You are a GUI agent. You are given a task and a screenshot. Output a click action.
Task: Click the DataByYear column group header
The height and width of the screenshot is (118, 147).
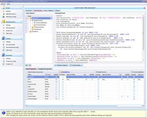tap(77, 72)
